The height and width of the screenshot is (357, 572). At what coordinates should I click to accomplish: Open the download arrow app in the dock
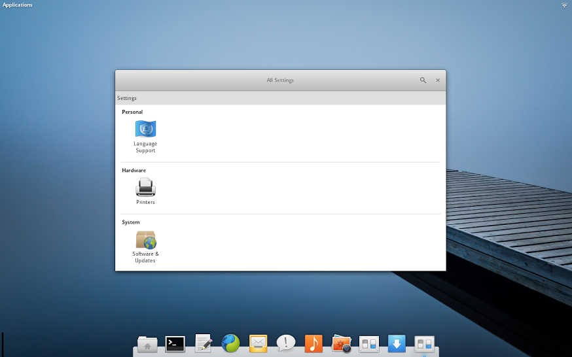point(397,343)
